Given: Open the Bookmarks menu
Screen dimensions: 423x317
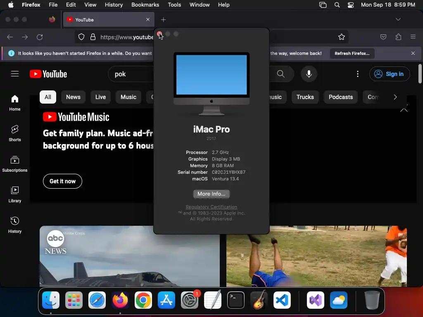Looking at the screenshot, I should pos(145,5).
